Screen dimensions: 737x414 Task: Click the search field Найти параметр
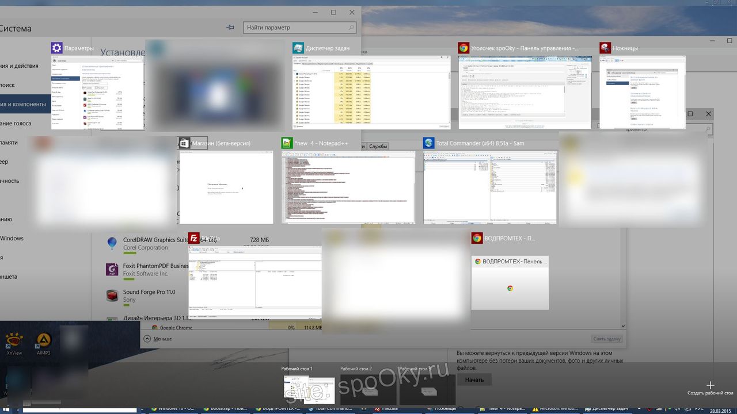tap(299, 27)
